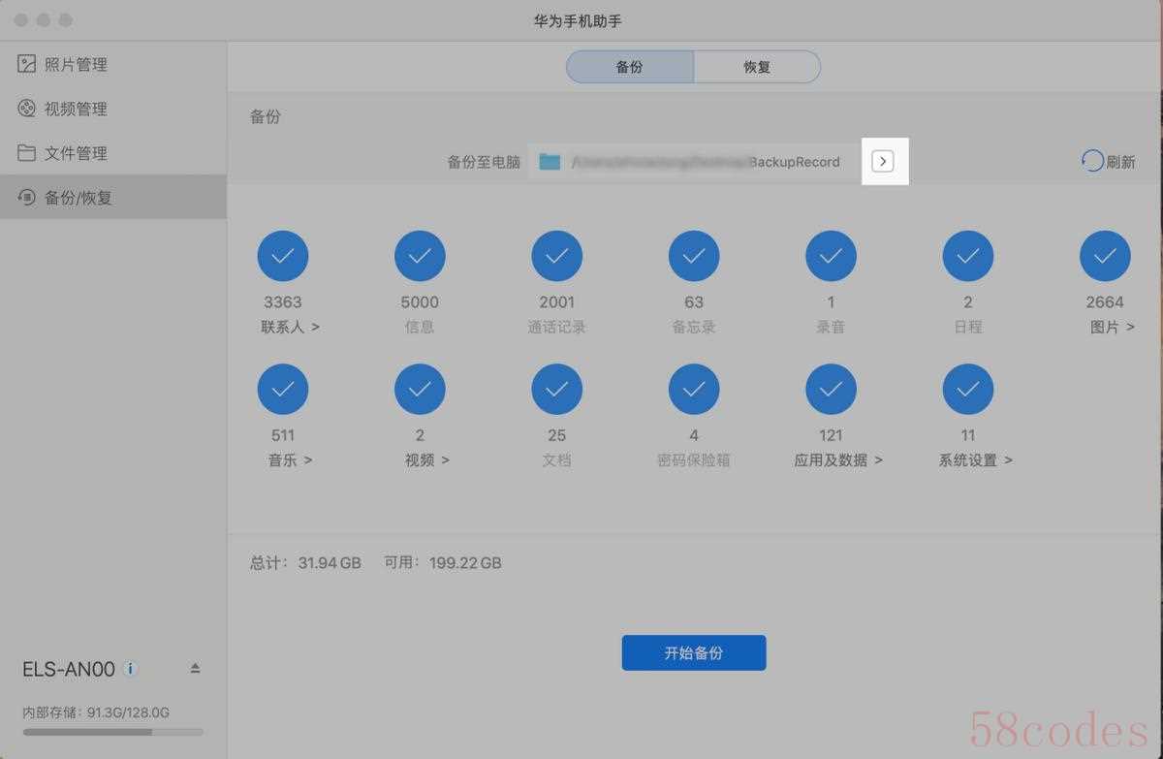Screen dimensions: 1163x759
Task: Click the photo management sidebar icon
Action: [27, 65]
